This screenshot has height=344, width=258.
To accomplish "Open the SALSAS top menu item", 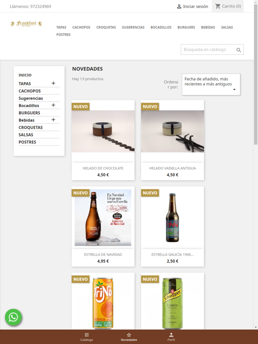I will pos(227,27).
